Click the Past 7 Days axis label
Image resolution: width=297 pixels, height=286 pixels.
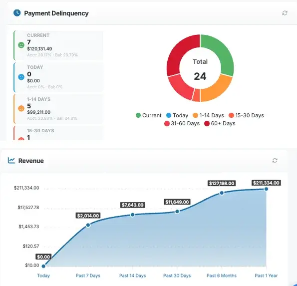coord(88,276)
